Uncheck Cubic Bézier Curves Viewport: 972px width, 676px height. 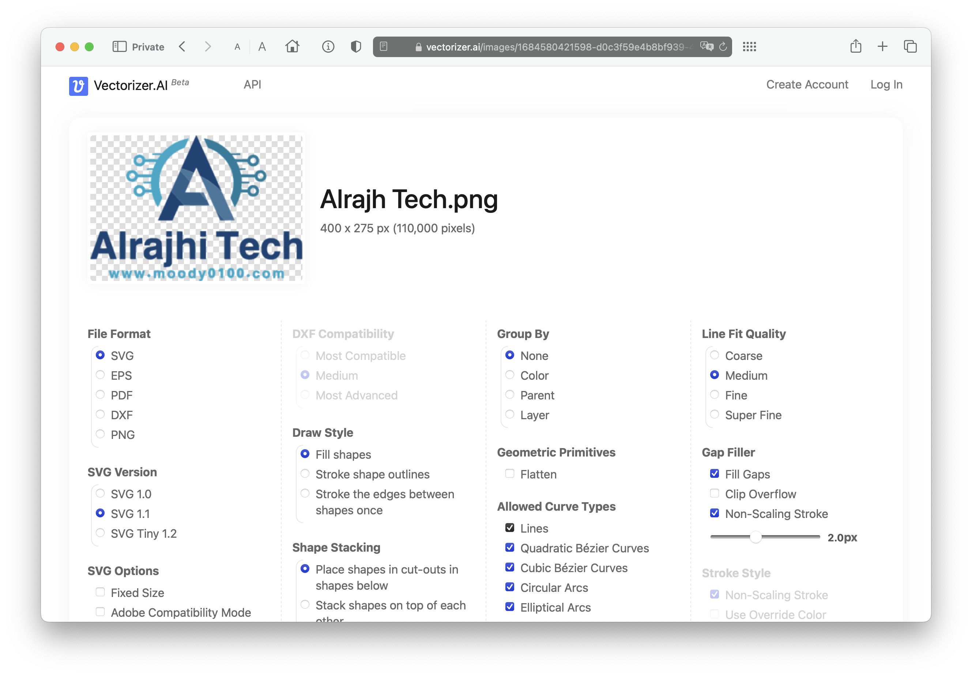click(510, 567)
